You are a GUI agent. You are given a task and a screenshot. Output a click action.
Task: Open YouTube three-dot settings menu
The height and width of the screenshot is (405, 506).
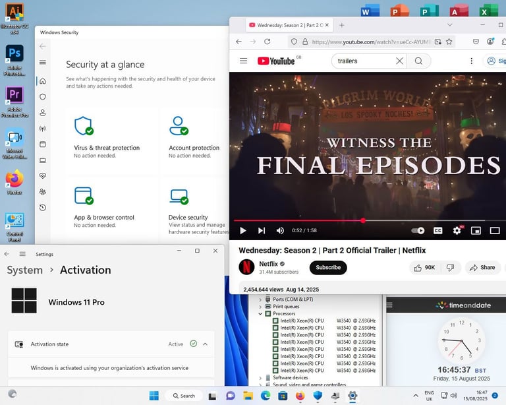[x=472, y=61]
